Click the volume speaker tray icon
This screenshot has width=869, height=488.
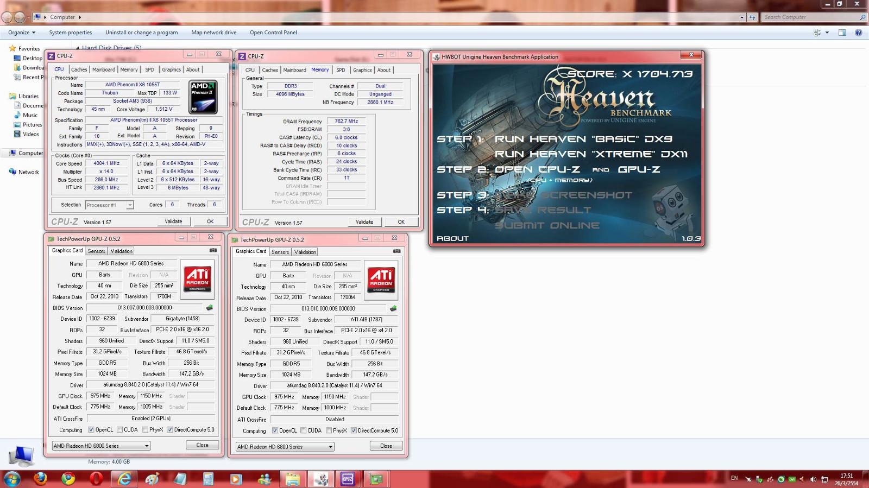tap(813, 479)
